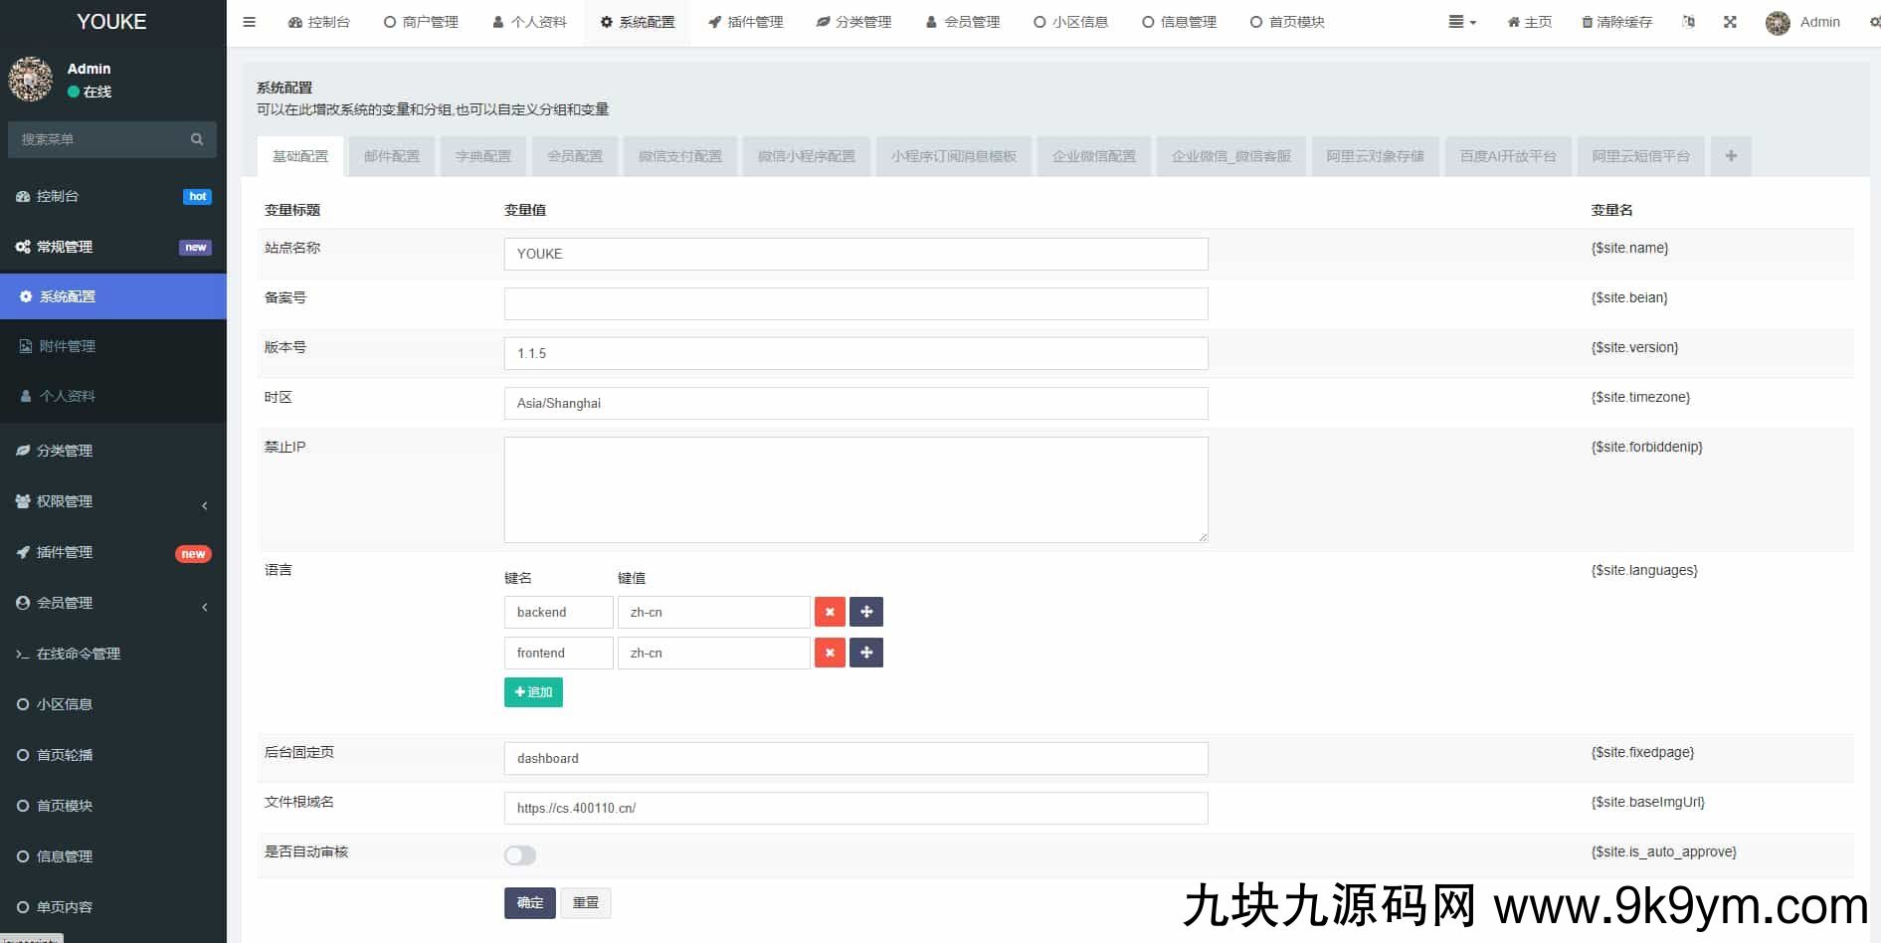
Task: Click the 追加 add row button
Action: click(x=533, y=692)
